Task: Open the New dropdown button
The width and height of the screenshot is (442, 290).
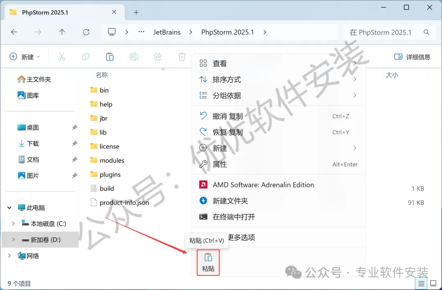Action: pyautogui.click(x=25, y=57)
